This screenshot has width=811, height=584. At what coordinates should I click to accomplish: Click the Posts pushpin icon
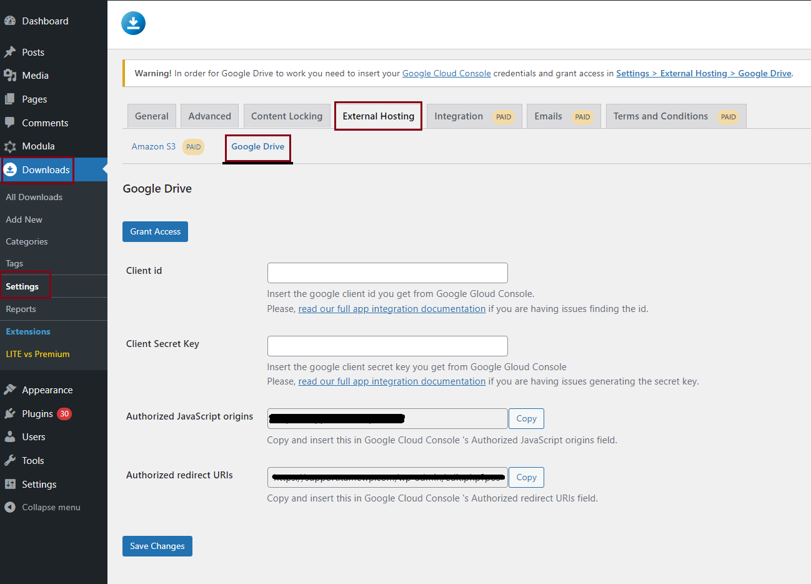point(10,52)
